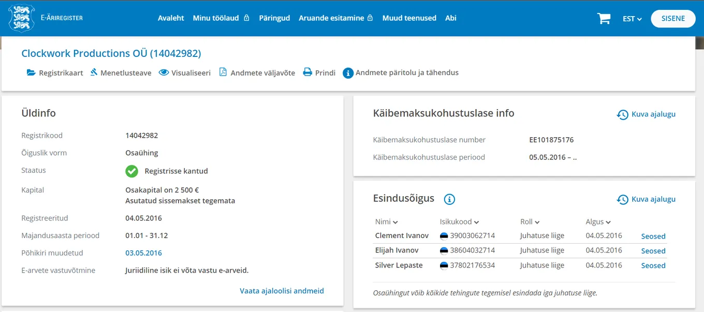Open the Abi menu
The image size is (704, 312).
click(451, 18)
